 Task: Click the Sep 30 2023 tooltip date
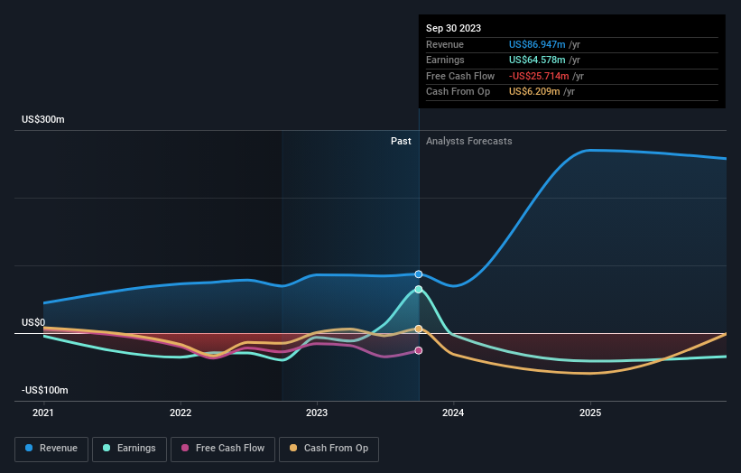[x=453, y=28]
